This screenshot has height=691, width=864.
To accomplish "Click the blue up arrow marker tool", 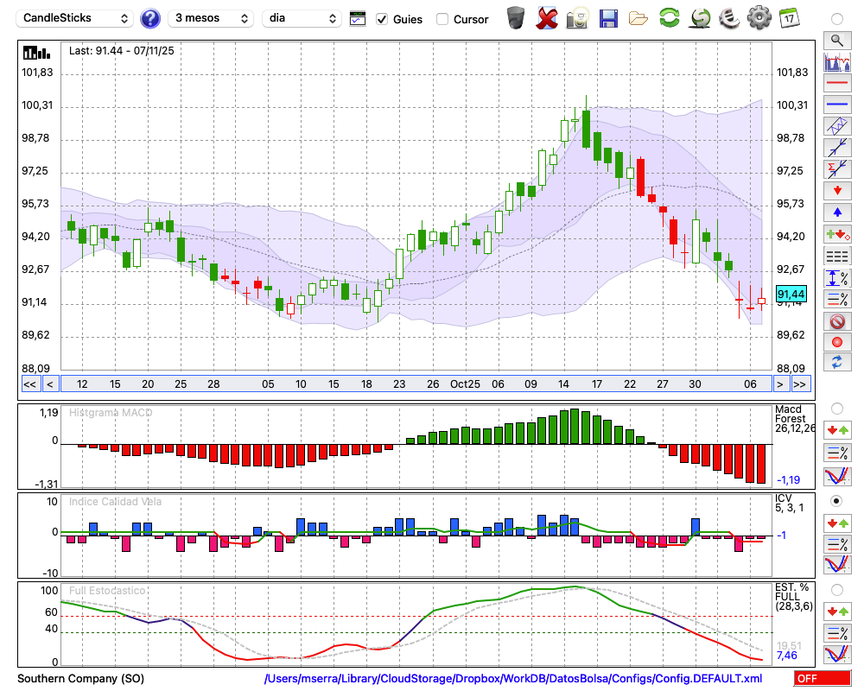I will tap(836, 212).
